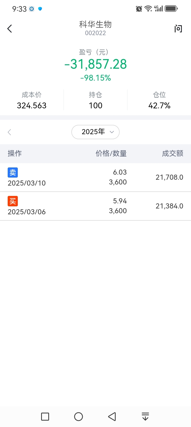Tap the blue 卖 sell badge
Image resolution: width=191 pixels, height=427 pixels.
tap(13, 173)
